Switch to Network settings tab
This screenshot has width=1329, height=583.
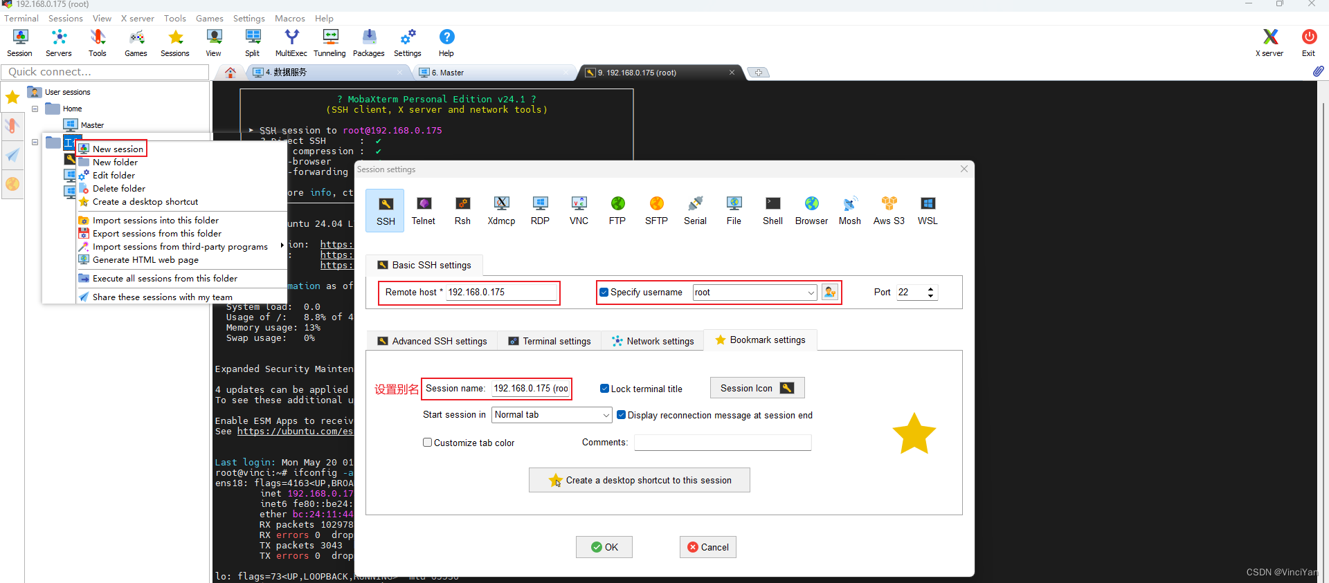coord(653,341)
